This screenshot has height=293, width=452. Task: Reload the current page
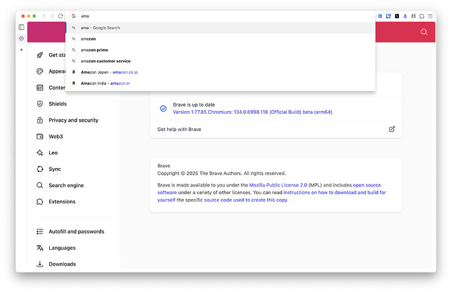point(61,16)
